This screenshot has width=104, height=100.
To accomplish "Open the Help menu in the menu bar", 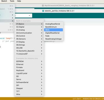I will click(x=19, y=1).
